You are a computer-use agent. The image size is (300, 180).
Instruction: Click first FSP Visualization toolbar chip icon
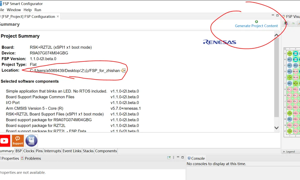[x=286, y=23]
